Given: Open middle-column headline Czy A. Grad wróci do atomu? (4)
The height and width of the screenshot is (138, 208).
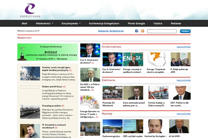Looking at the screenshot, I should click(89, 61).
